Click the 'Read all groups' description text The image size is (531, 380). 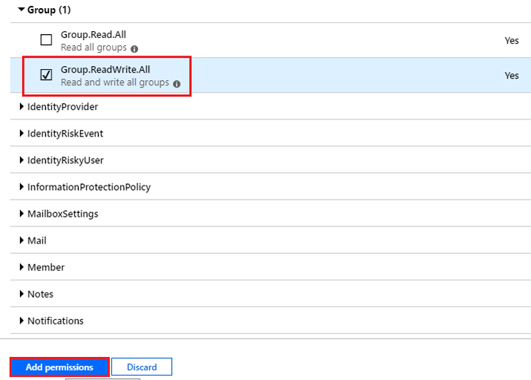[93, 47]
